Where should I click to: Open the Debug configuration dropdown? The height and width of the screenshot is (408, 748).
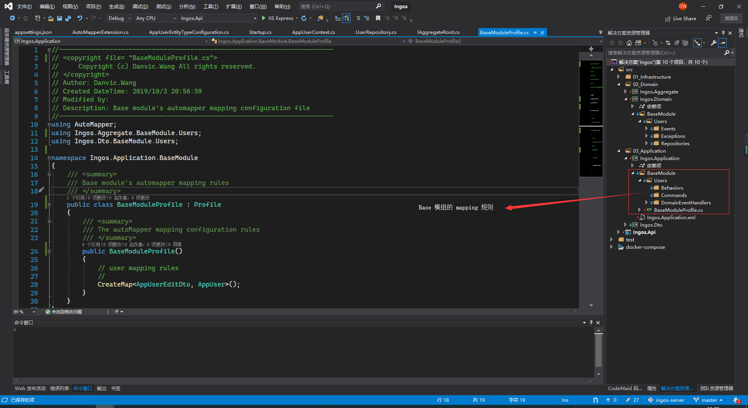pyautogui.click(x=119, y=18)
